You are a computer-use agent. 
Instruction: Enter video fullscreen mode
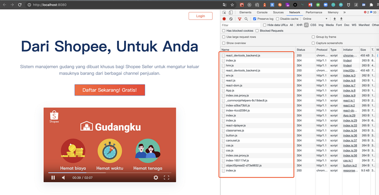(x=166, y=177)
